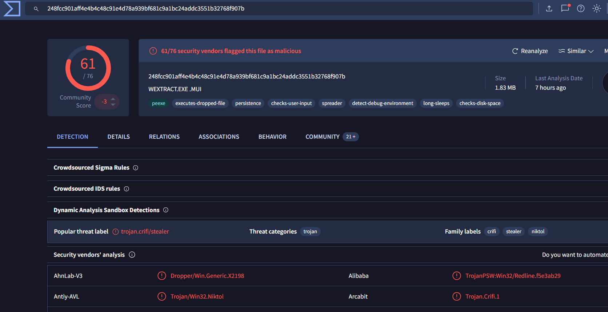Click the WEXTRACT.EXE .MUI file name
The image size is (608, 312).
pyautogui.click(x=175, y=89)
